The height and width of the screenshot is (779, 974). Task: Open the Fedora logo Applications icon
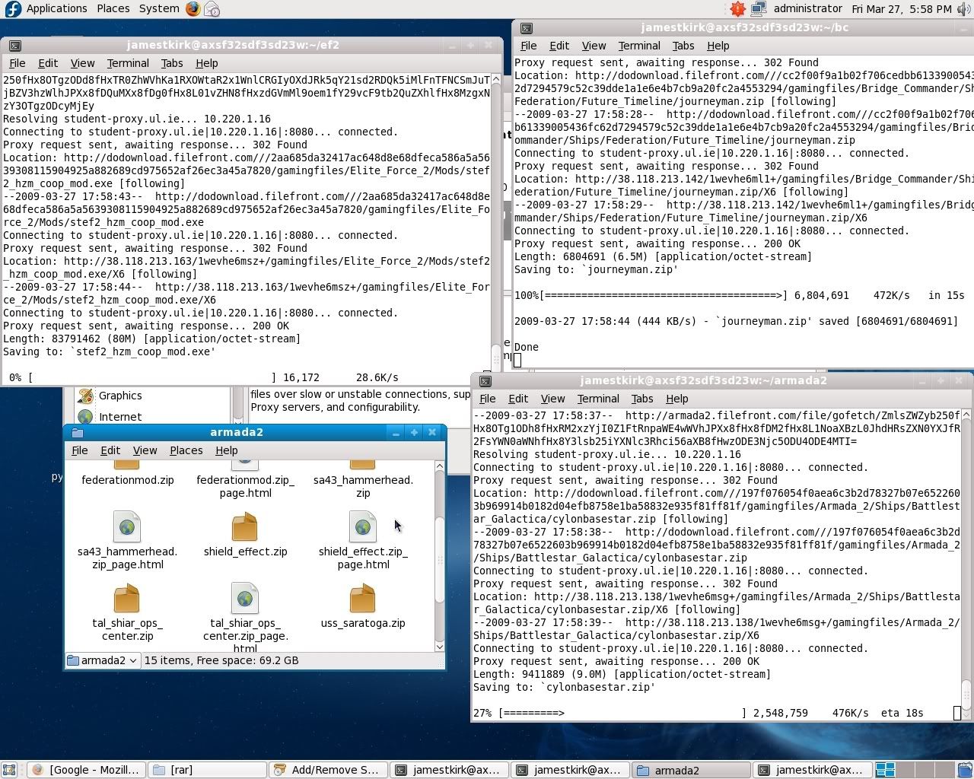coord(13,9)
